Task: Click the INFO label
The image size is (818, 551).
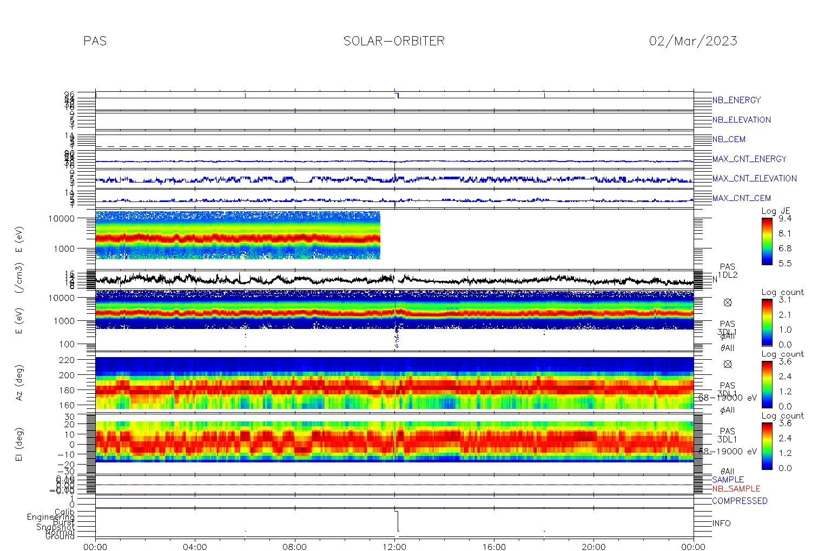Action: point(721,523)
